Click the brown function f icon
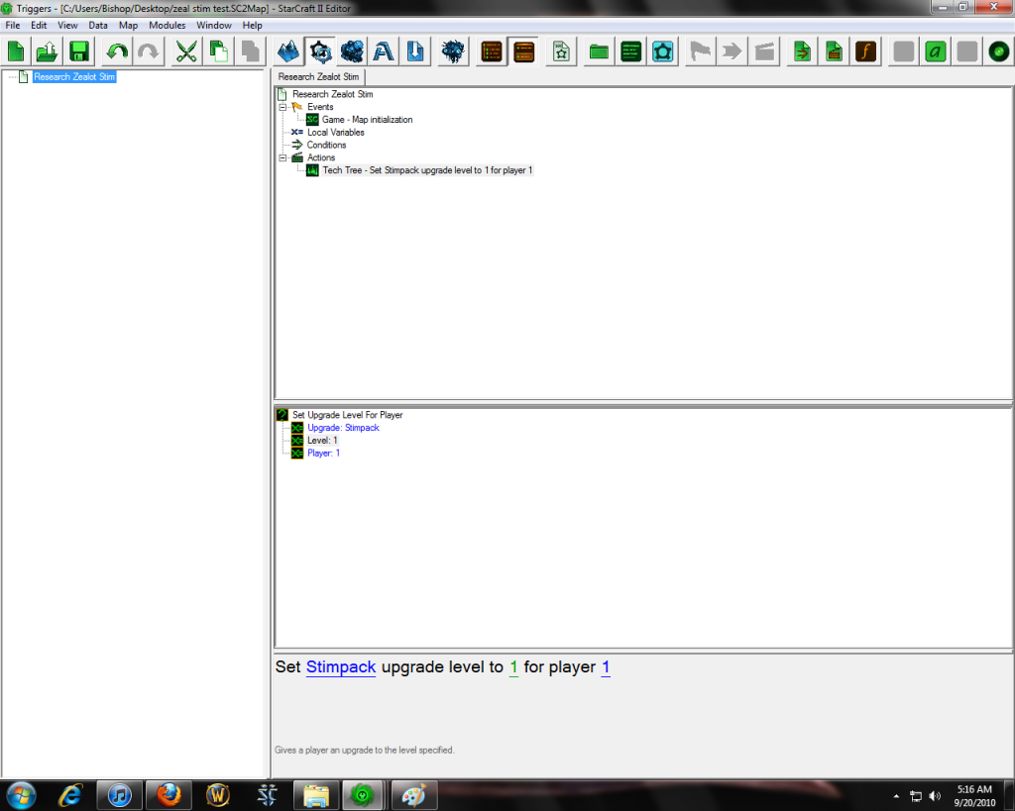 pos(865,51)
